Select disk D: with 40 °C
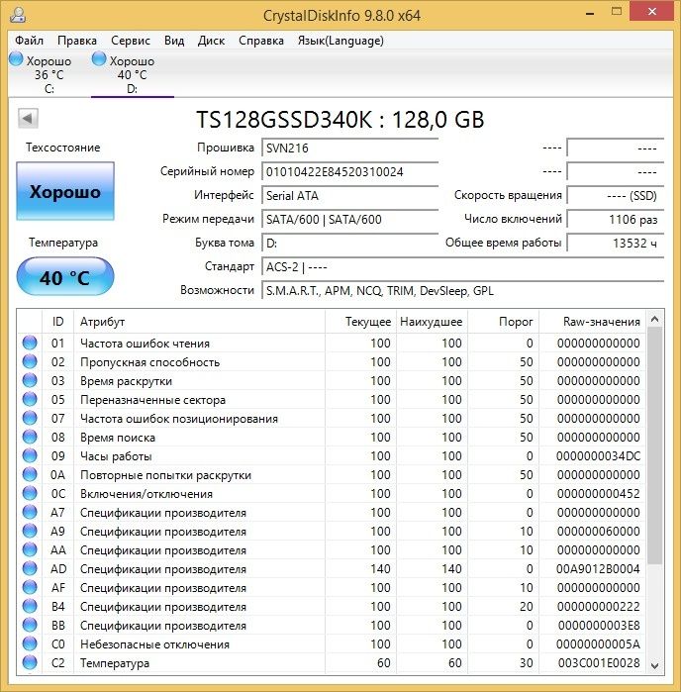Screen dimensions: 681x692 pyautogui.click(x=132, y=73)
